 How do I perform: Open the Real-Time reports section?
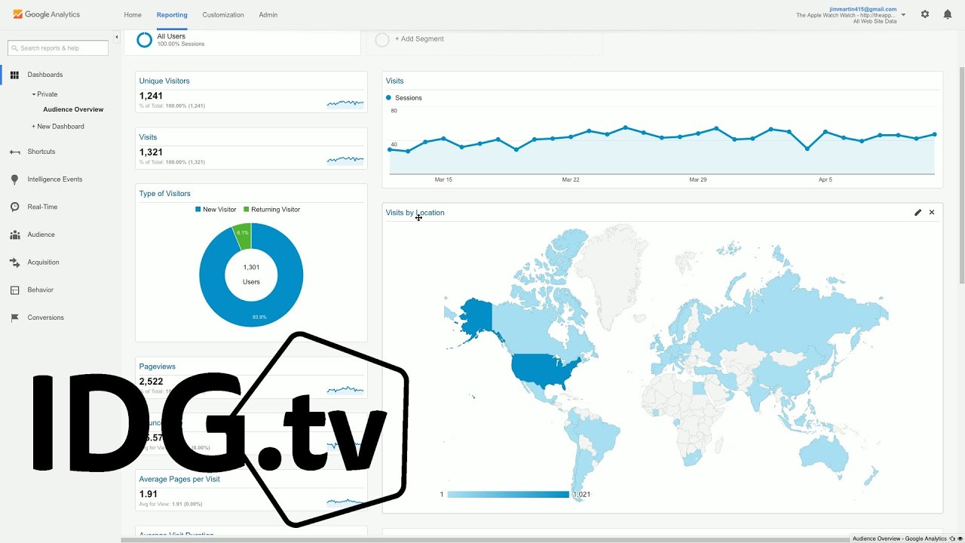pyautogui.click(x=42, y=207)
